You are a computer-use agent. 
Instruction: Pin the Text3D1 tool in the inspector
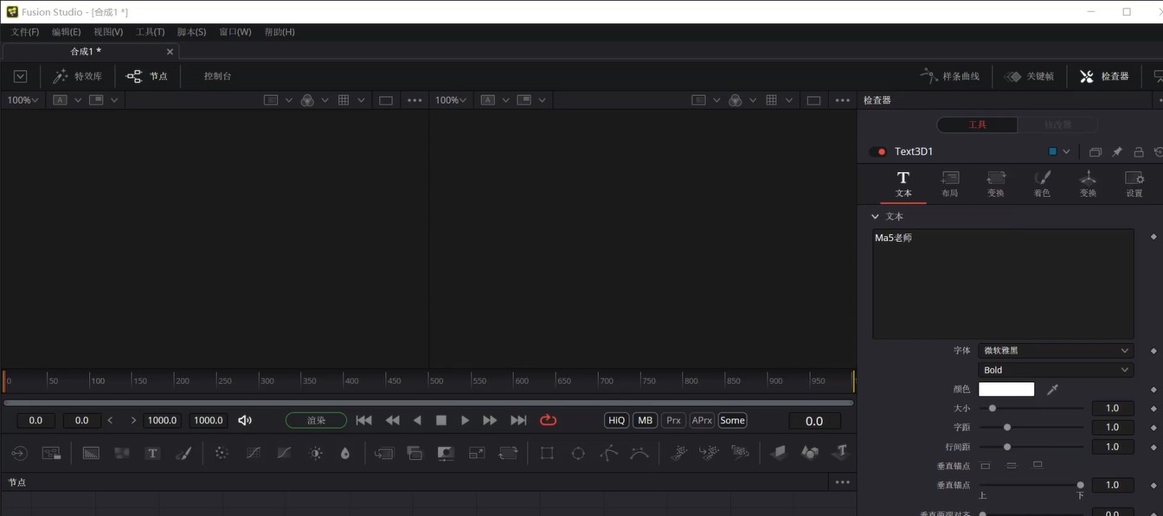tap(1117, 152)
